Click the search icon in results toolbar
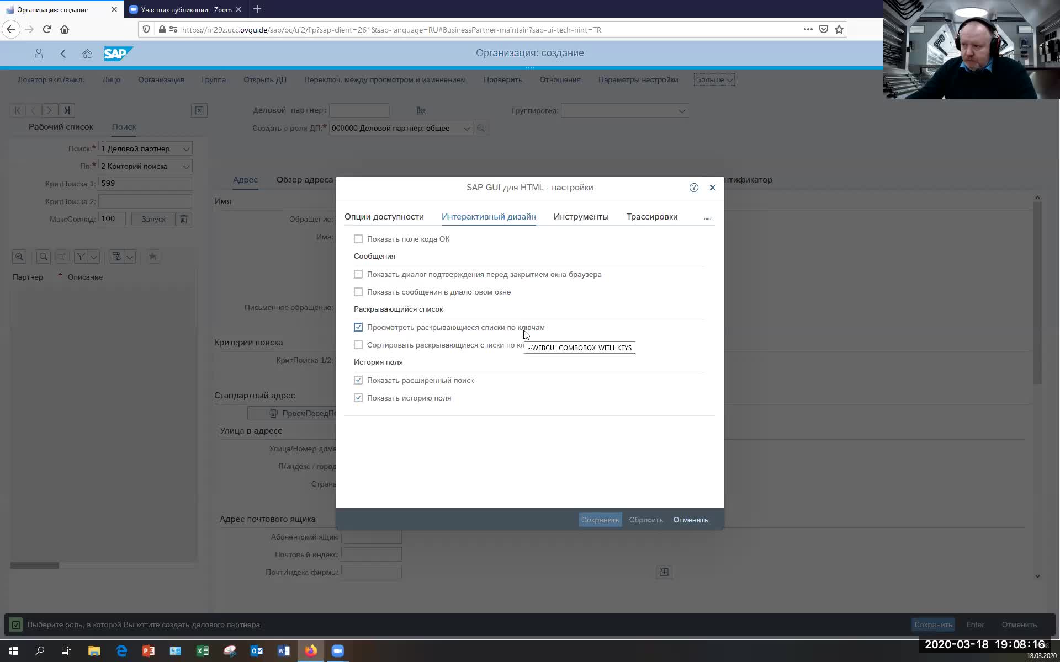Image resolution: width=1060 pixels, height=662 pixels. (x=43, y=257)
